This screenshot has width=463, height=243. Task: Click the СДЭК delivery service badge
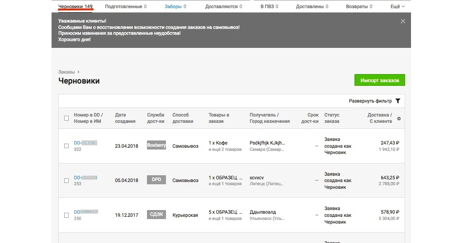(x=156, y=215)
